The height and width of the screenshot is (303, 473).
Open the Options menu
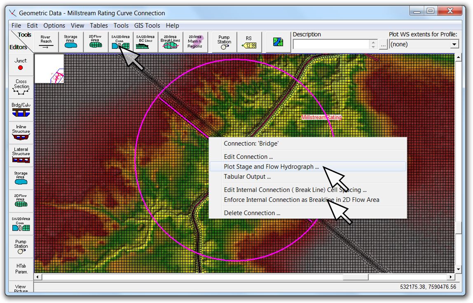tap(54, 25)
